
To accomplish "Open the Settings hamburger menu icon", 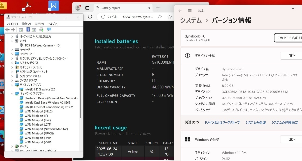I will (190, 11).
